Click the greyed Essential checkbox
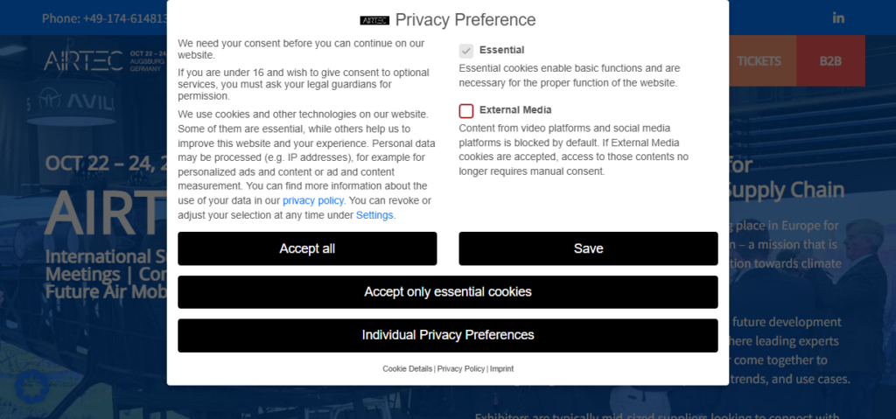 (466, 51)
